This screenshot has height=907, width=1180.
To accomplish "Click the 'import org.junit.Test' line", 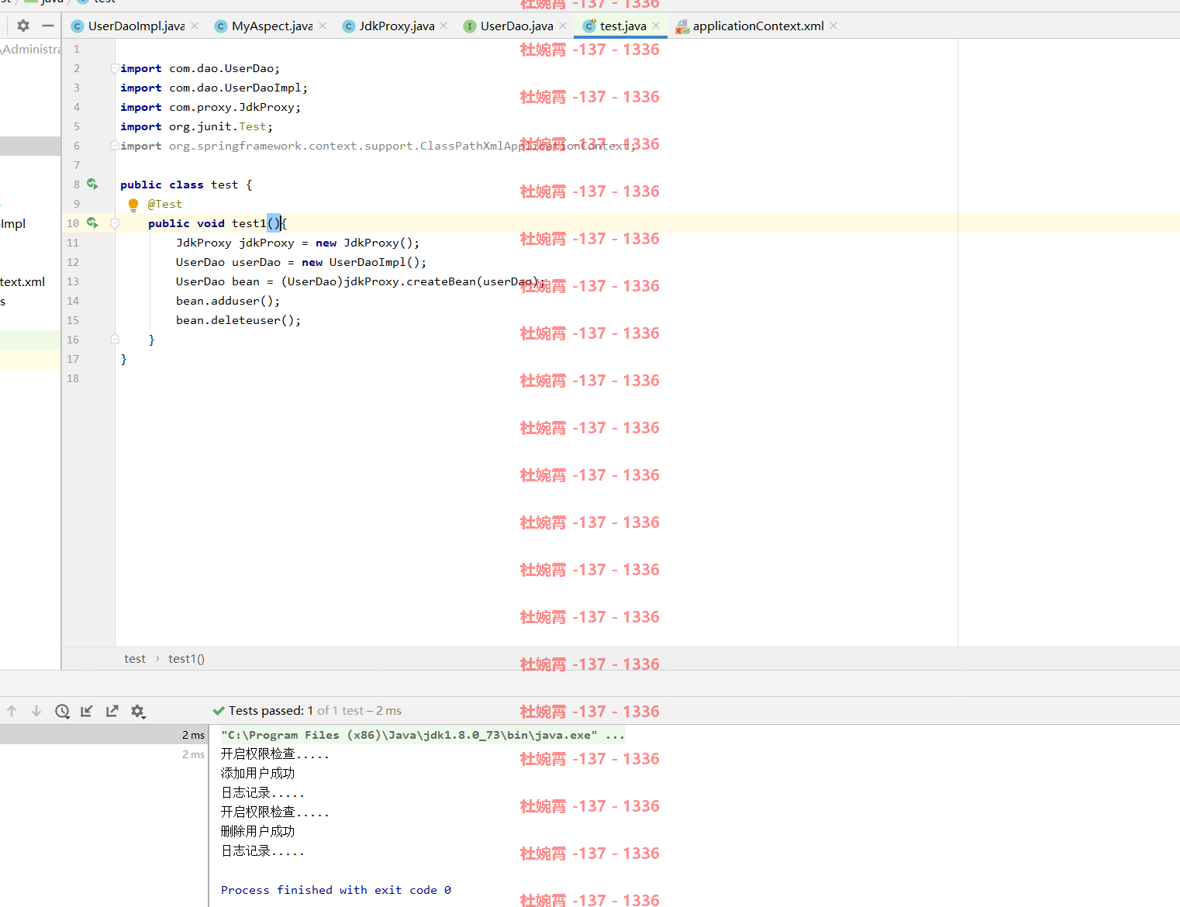I will tap(196, 126).
